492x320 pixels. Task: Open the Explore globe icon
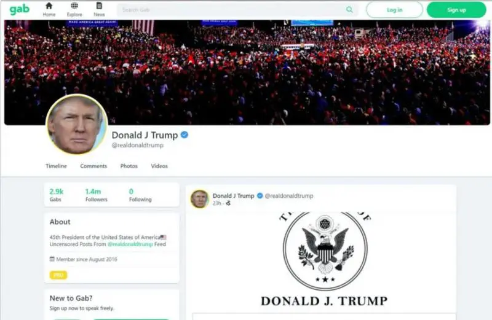tap(74, 6)
